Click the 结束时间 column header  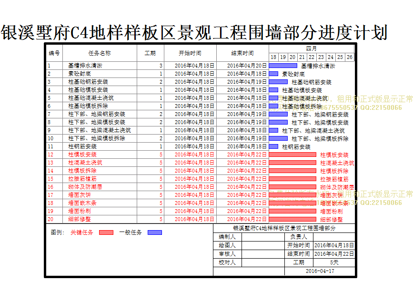point(242,53)
